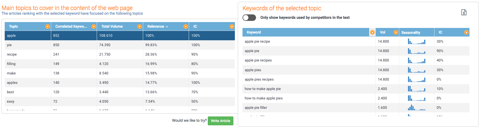This screenshot has width=480, height=130.
Task: Click the Write Article button
Action: [220, 121]
